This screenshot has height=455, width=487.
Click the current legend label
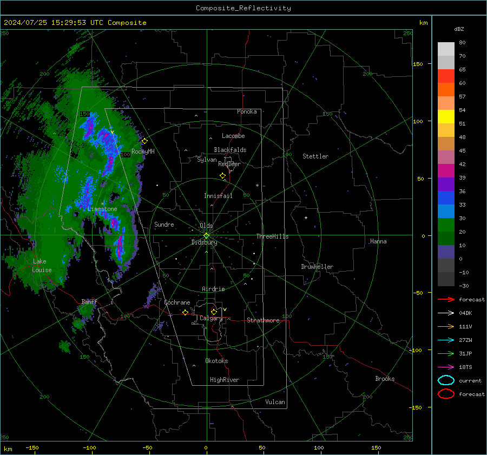coord(470,381)
